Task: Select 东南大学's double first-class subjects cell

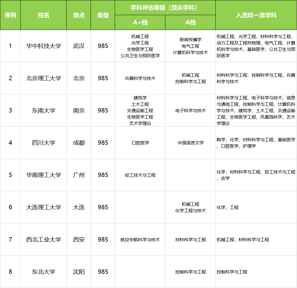Action: point(256,110)
